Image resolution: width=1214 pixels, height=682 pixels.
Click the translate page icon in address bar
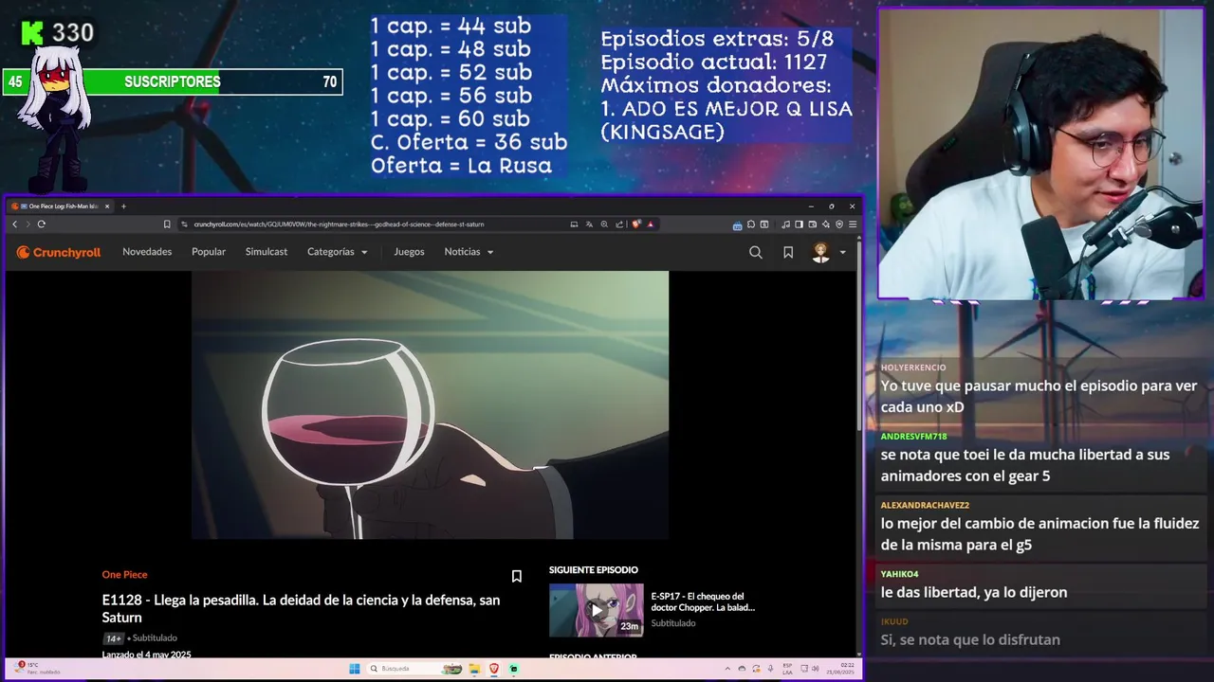click(589, 224)
